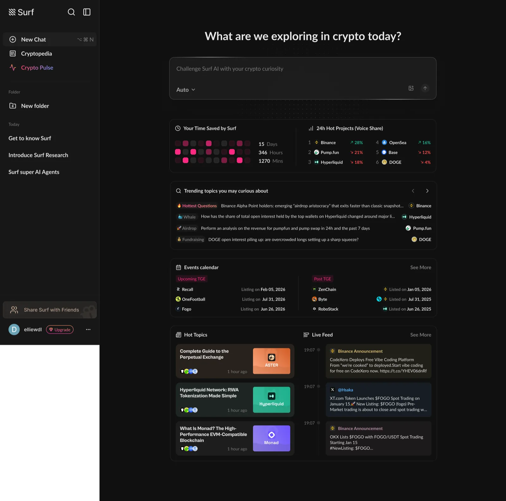Viewport: 506px width, 501px height.
Task: Select OpenSea in hot projects
Action: (x=403, y=143)
